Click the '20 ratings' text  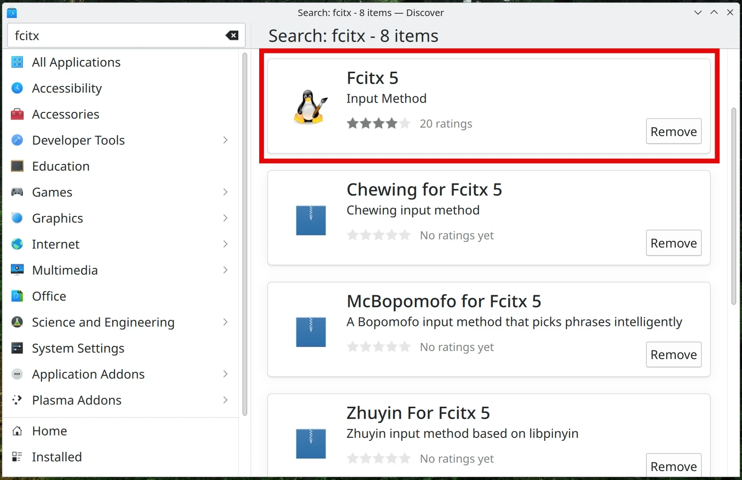[446, 124]
